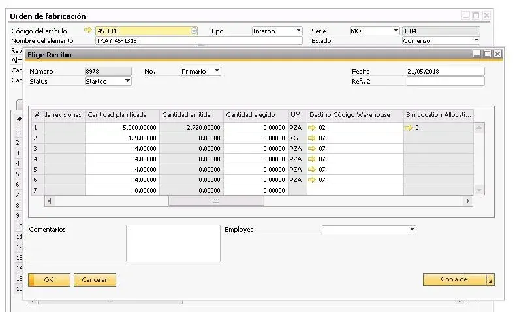Click the UM column header
This screenshot has height=312, width=515.
pos(297,115)
